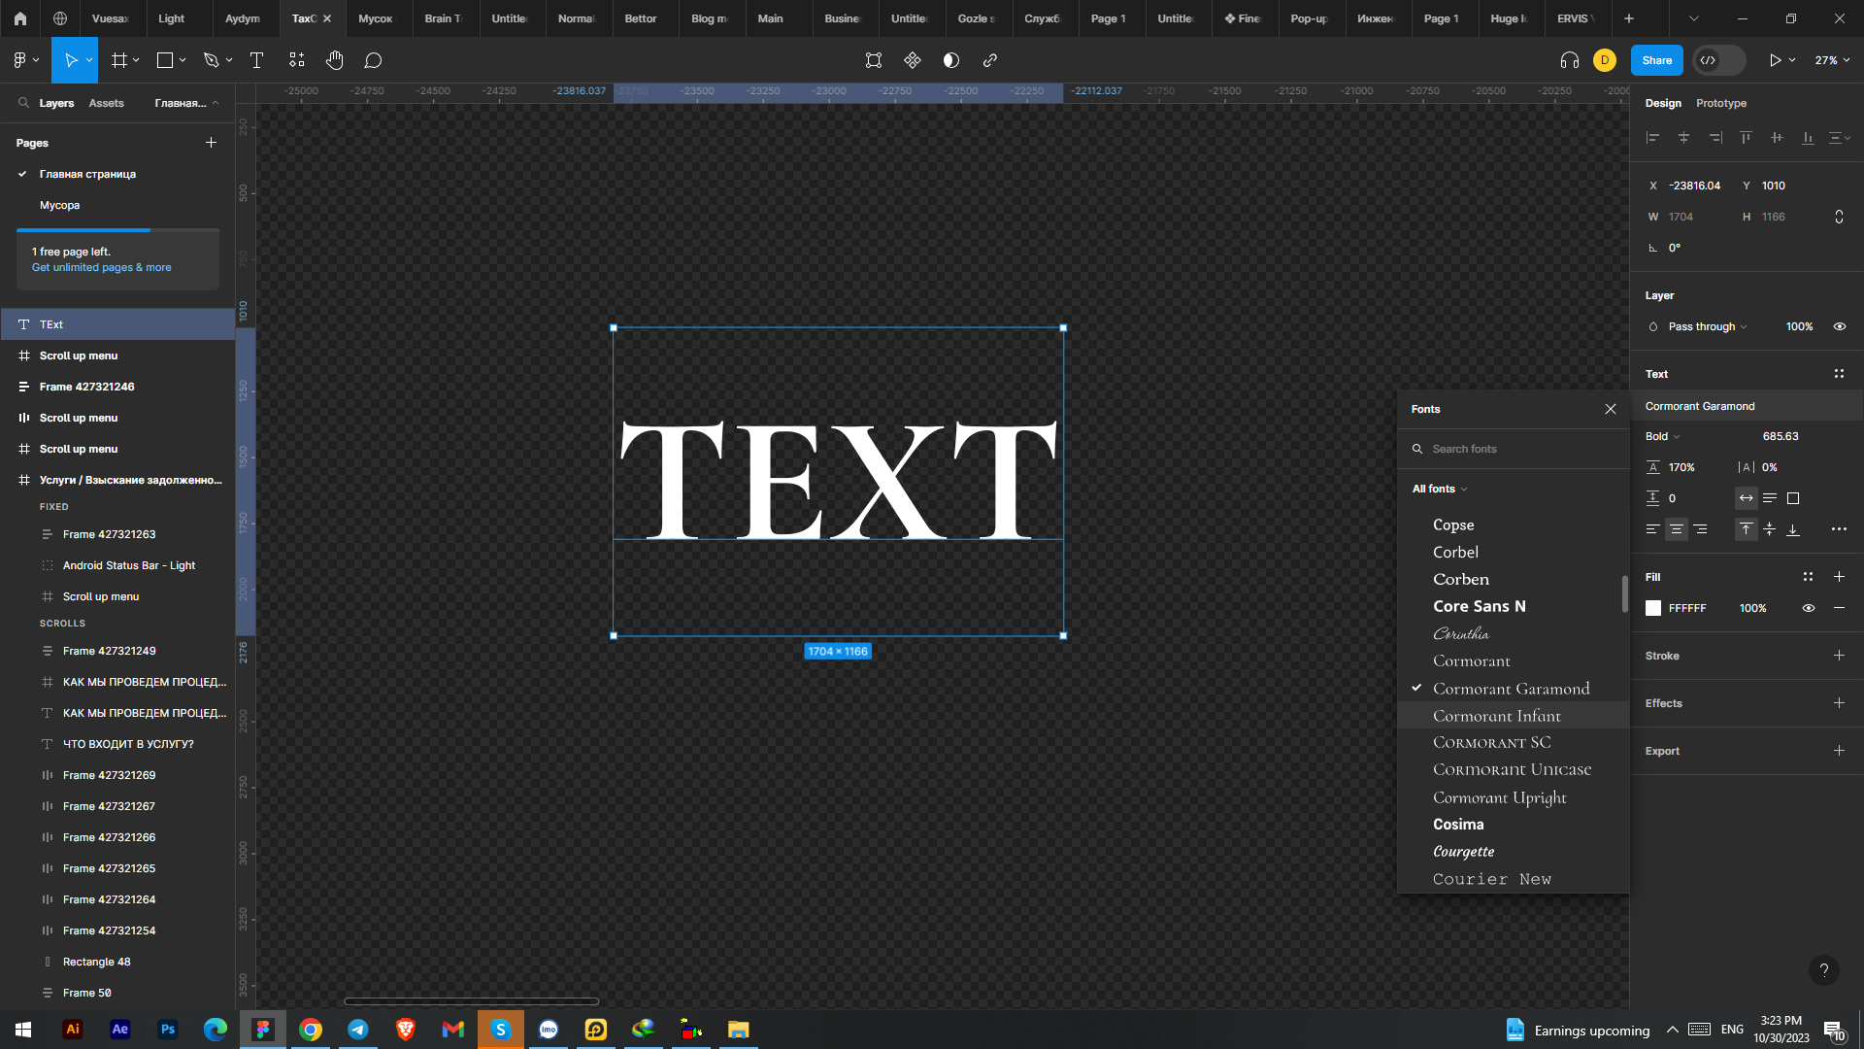Open the present options arrow

pos(1792,60)
